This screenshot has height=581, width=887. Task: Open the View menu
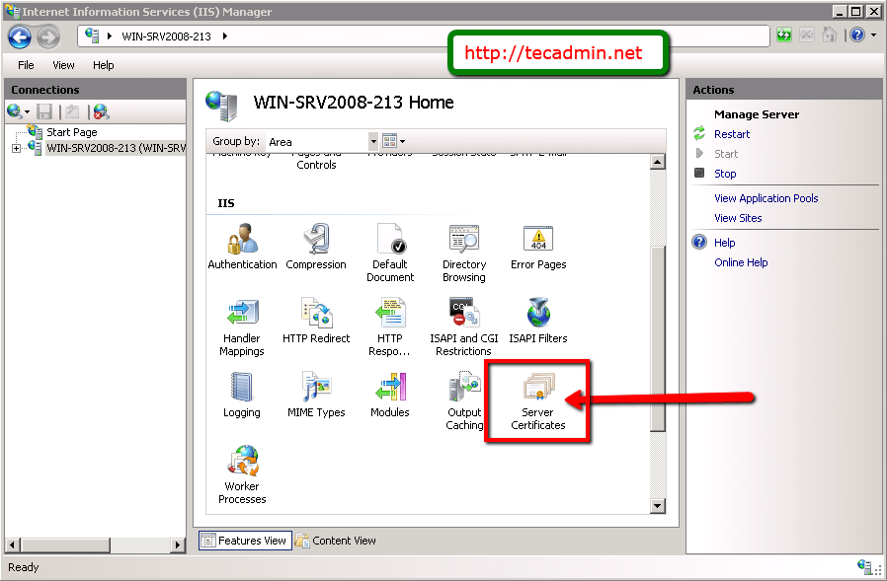(x=63, y=65)
